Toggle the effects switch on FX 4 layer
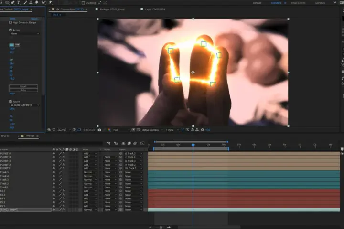Image resolution: width=344 pixels, height=229 pixels. 64,195
